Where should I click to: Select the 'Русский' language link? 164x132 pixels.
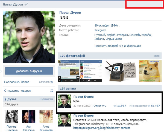(99, 35)
